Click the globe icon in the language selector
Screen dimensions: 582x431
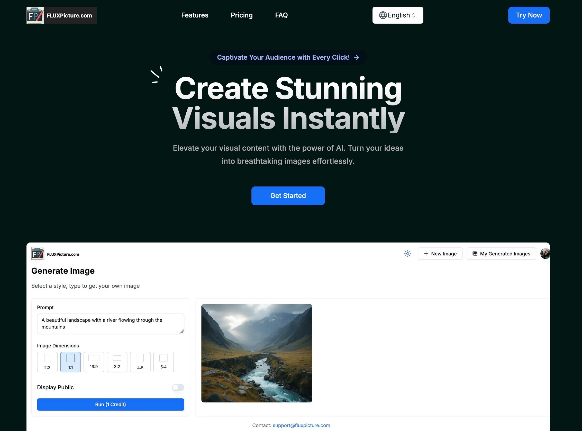(x=383, y=15)
